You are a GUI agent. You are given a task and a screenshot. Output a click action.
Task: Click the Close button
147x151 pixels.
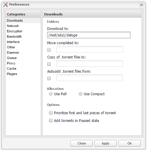81,143
